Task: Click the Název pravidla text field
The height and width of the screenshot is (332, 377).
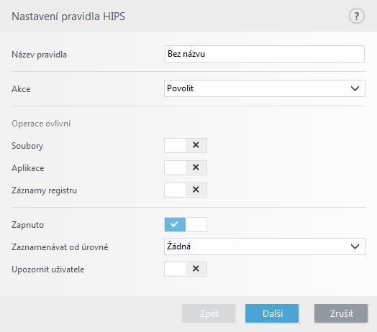Action: click(265, 54)
